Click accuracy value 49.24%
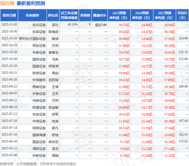 73,25
